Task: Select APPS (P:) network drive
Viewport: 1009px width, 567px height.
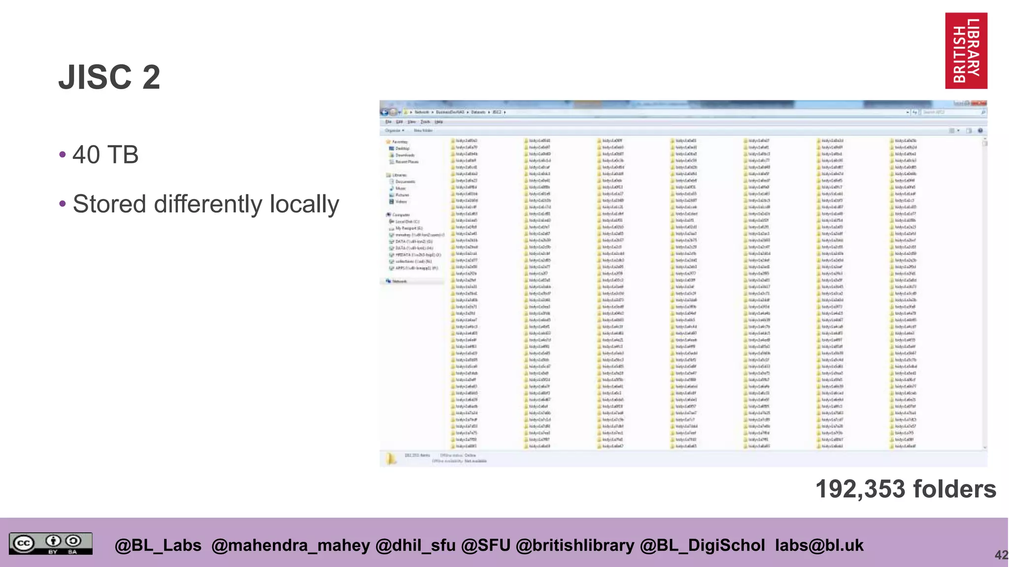Action: pyautogui.click(x=413, y=268)
